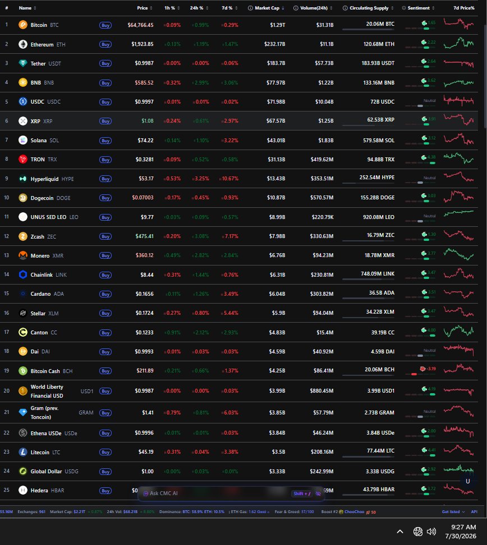Screen dimensions: 487x545
Task: Click the Stellar logo icon
Action: pos(23,313)
